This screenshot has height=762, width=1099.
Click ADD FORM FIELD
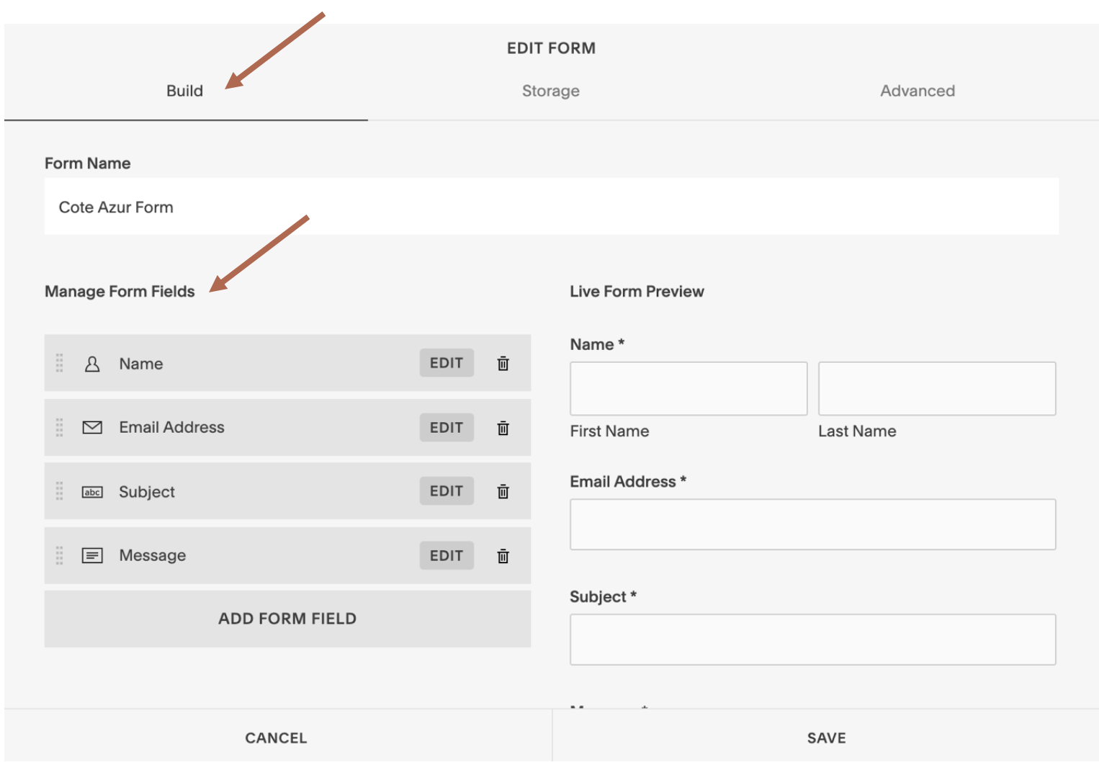pyautogui.click(x=287, y=618)
